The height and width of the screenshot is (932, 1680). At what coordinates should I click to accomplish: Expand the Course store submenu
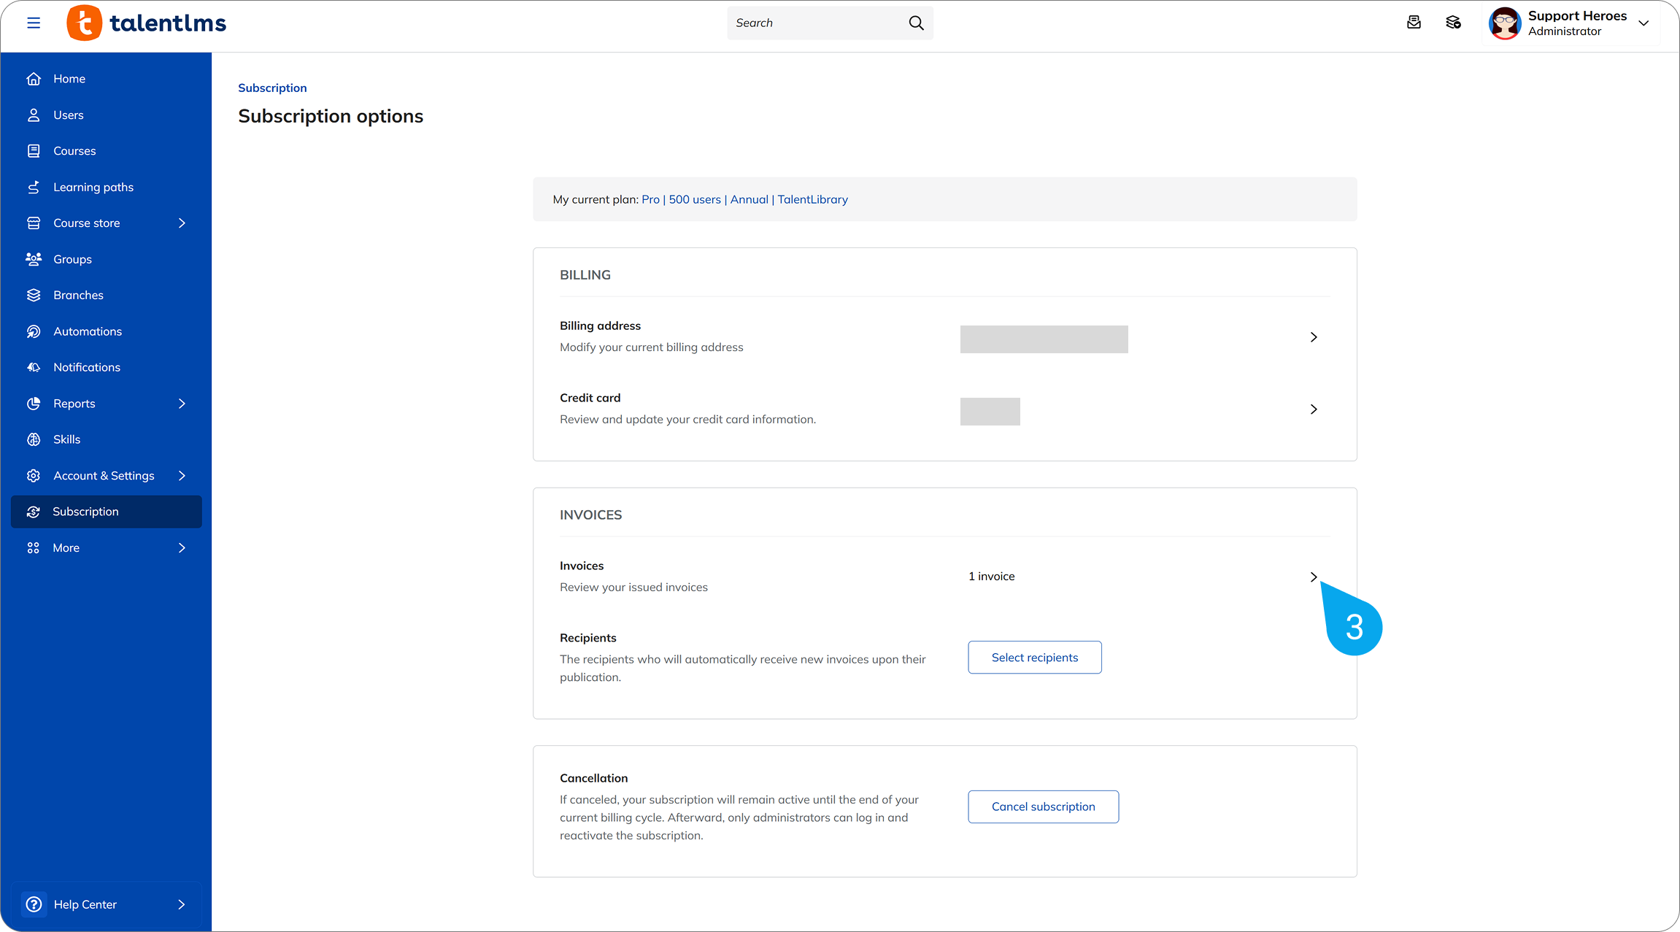[182, 223]
